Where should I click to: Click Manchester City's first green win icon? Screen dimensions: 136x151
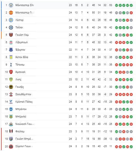pyautogui.click(x=117, y=5)
